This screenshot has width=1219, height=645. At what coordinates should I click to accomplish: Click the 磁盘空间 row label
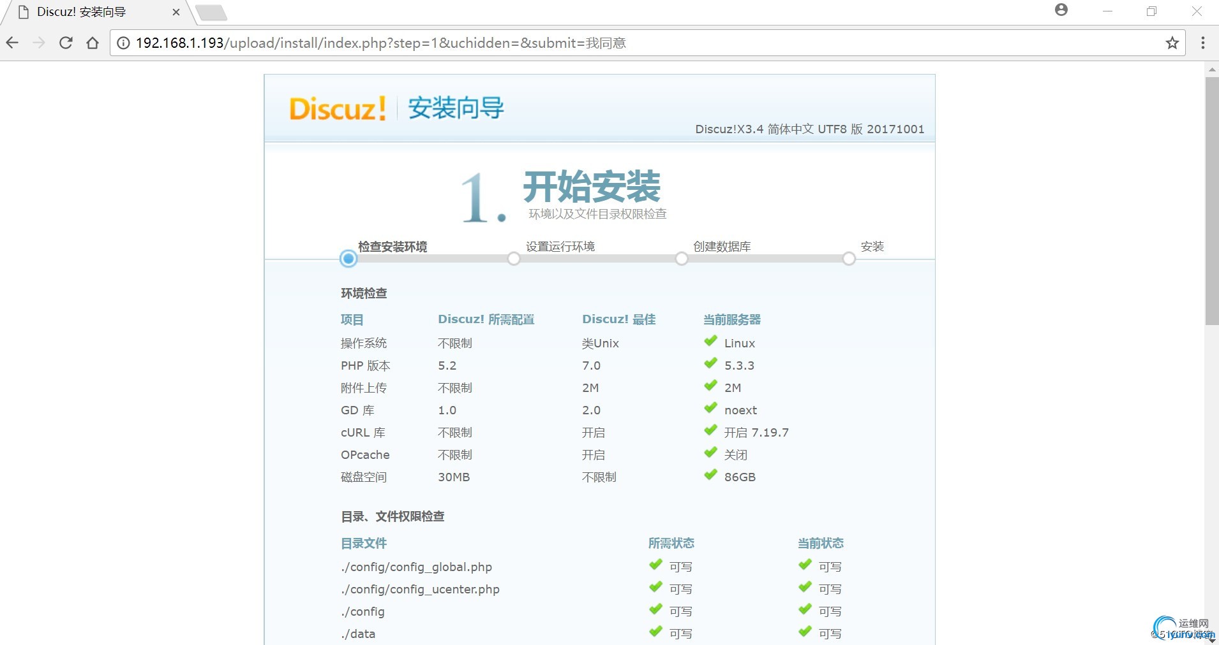point(364,477)
